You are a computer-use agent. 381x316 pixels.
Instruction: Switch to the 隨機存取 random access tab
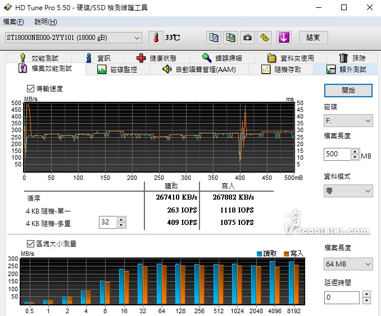point(281,70)
